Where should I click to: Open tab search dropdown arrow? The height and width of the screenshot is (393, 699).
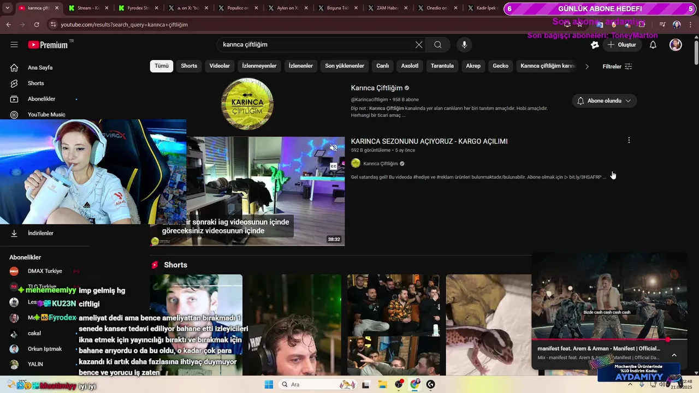tap(7, 8)
